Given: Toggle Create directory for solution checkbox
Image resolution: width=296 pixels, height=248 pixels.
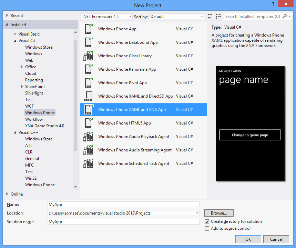Looking at the screenshot, I should pos(207,221).
